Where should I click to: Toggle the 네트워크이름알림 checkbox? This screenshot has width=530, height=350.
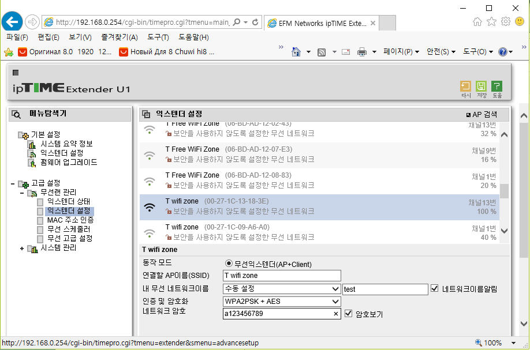434,288
